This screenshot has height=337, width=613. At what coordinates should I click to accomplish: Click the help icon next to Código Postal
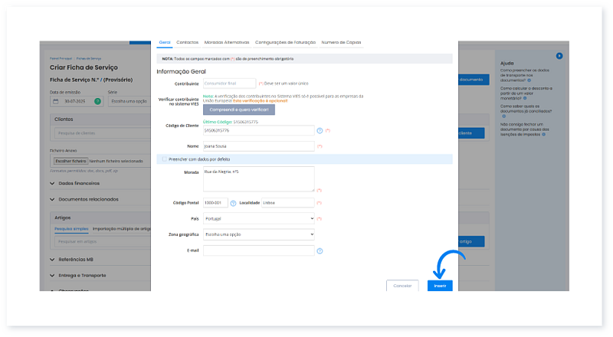pyautogui.click(x=233, y=203)
